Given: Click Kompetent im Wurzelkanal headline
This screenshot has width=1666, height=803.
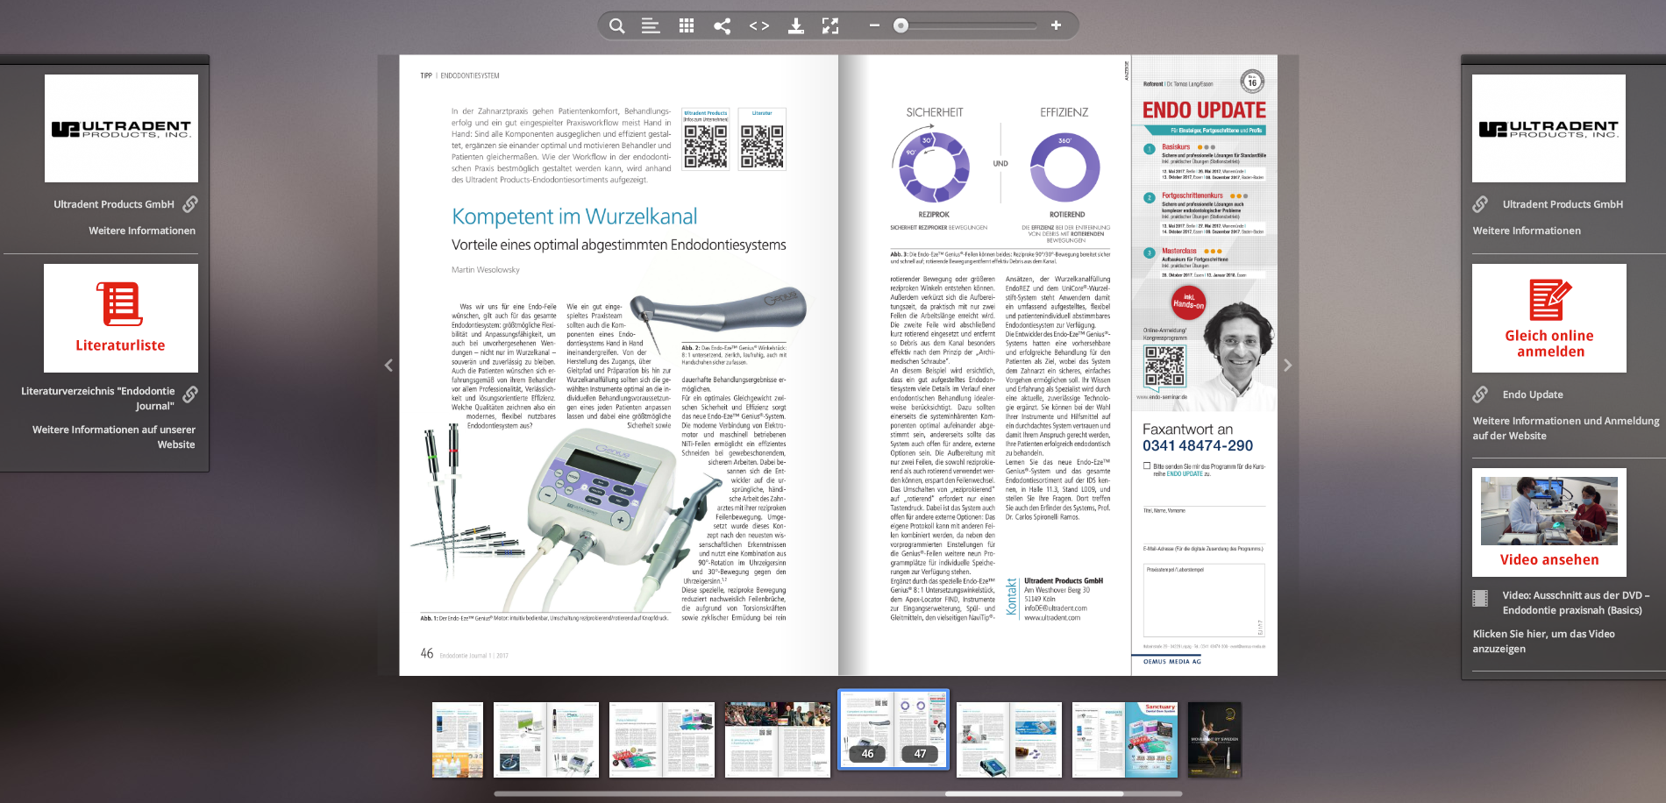Looking at the screenshot, I should coord(574,217).
